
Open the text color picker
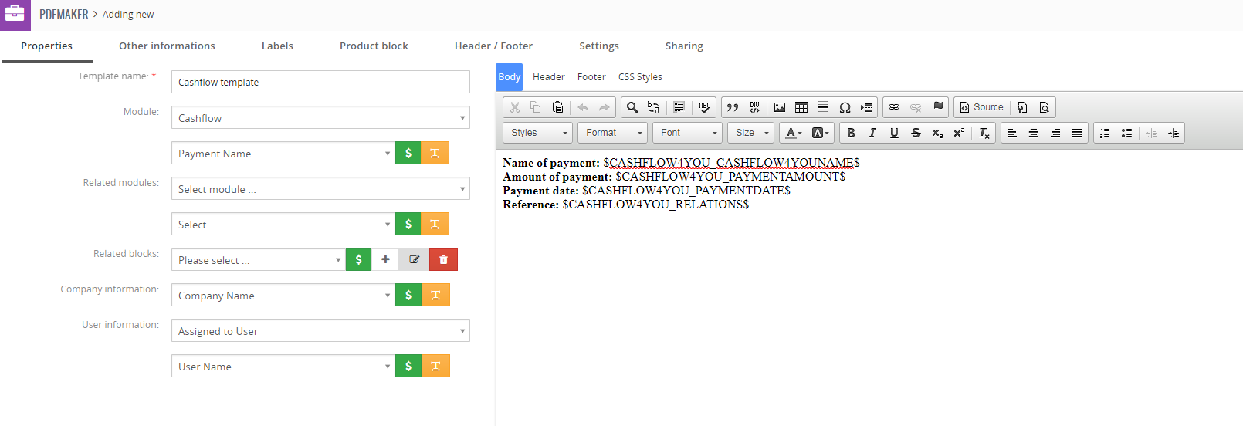coord(793,133)
